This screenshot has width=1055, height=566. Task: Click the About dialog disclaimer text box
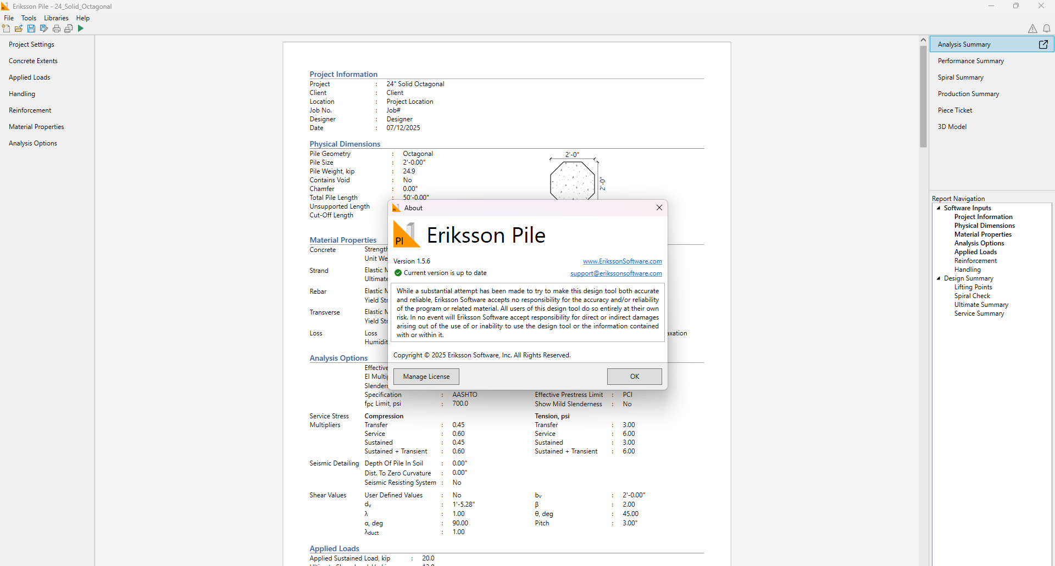tap(527, 313)
